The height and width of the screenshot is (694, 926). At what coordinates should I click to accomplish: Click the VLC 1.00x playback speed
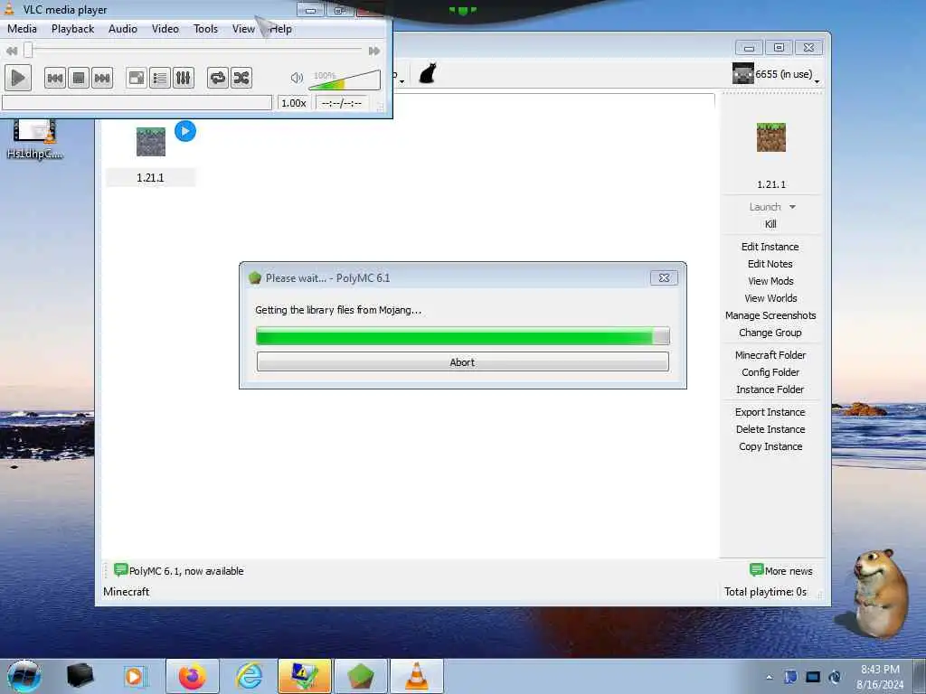[294, 103]
